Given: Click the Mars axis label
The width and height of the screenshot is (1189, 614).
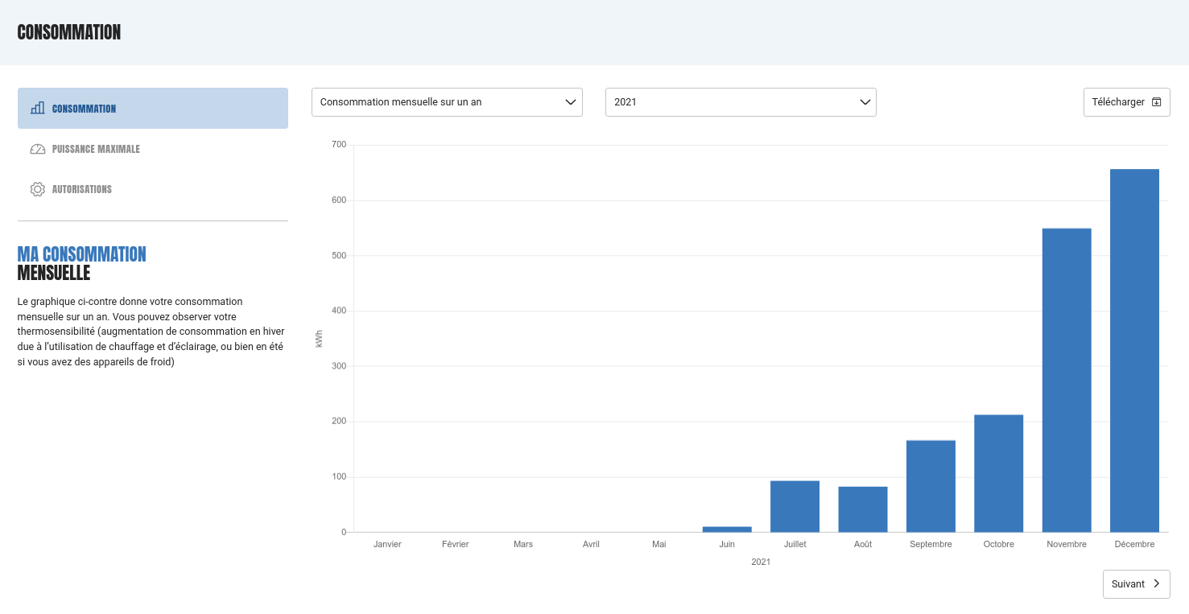Looking at the screenshot, I should (x=523, y=544).
